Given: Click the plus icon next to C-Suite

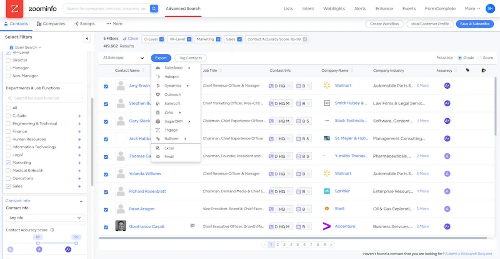Looking at the screenshot, I should point(80,116).
